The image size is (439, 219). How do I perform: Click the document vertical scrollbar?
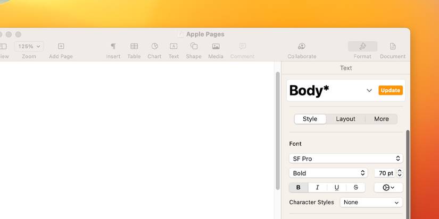pyautogui.click(x=278, y=130)
